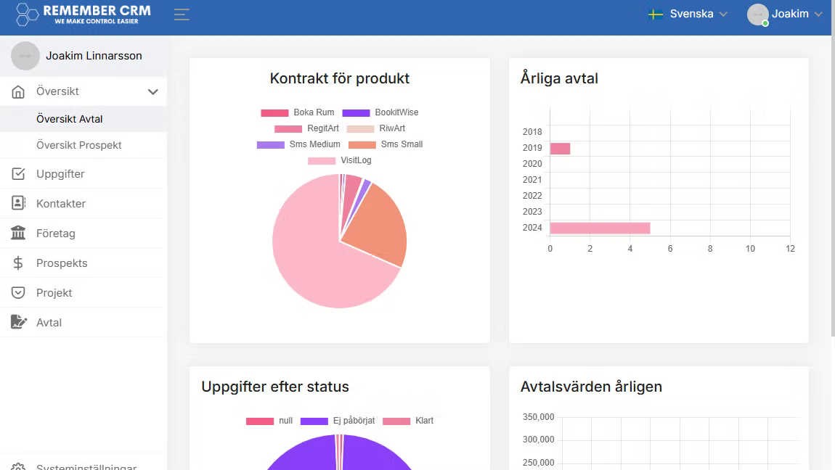The image size is (835, 470).
Task: Click the Prospekts dollar sign icon
Action: click(x=18, y=263)
